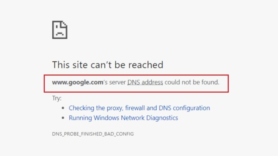The width and height of the screenshot is (278, 156).
Task: Click 'DNS configuration' in the first suggestion
Action: 184,108
